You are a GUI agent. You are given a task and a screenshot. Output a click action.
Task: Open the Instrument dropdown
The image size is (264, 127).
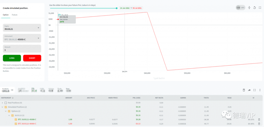point(22,38)
